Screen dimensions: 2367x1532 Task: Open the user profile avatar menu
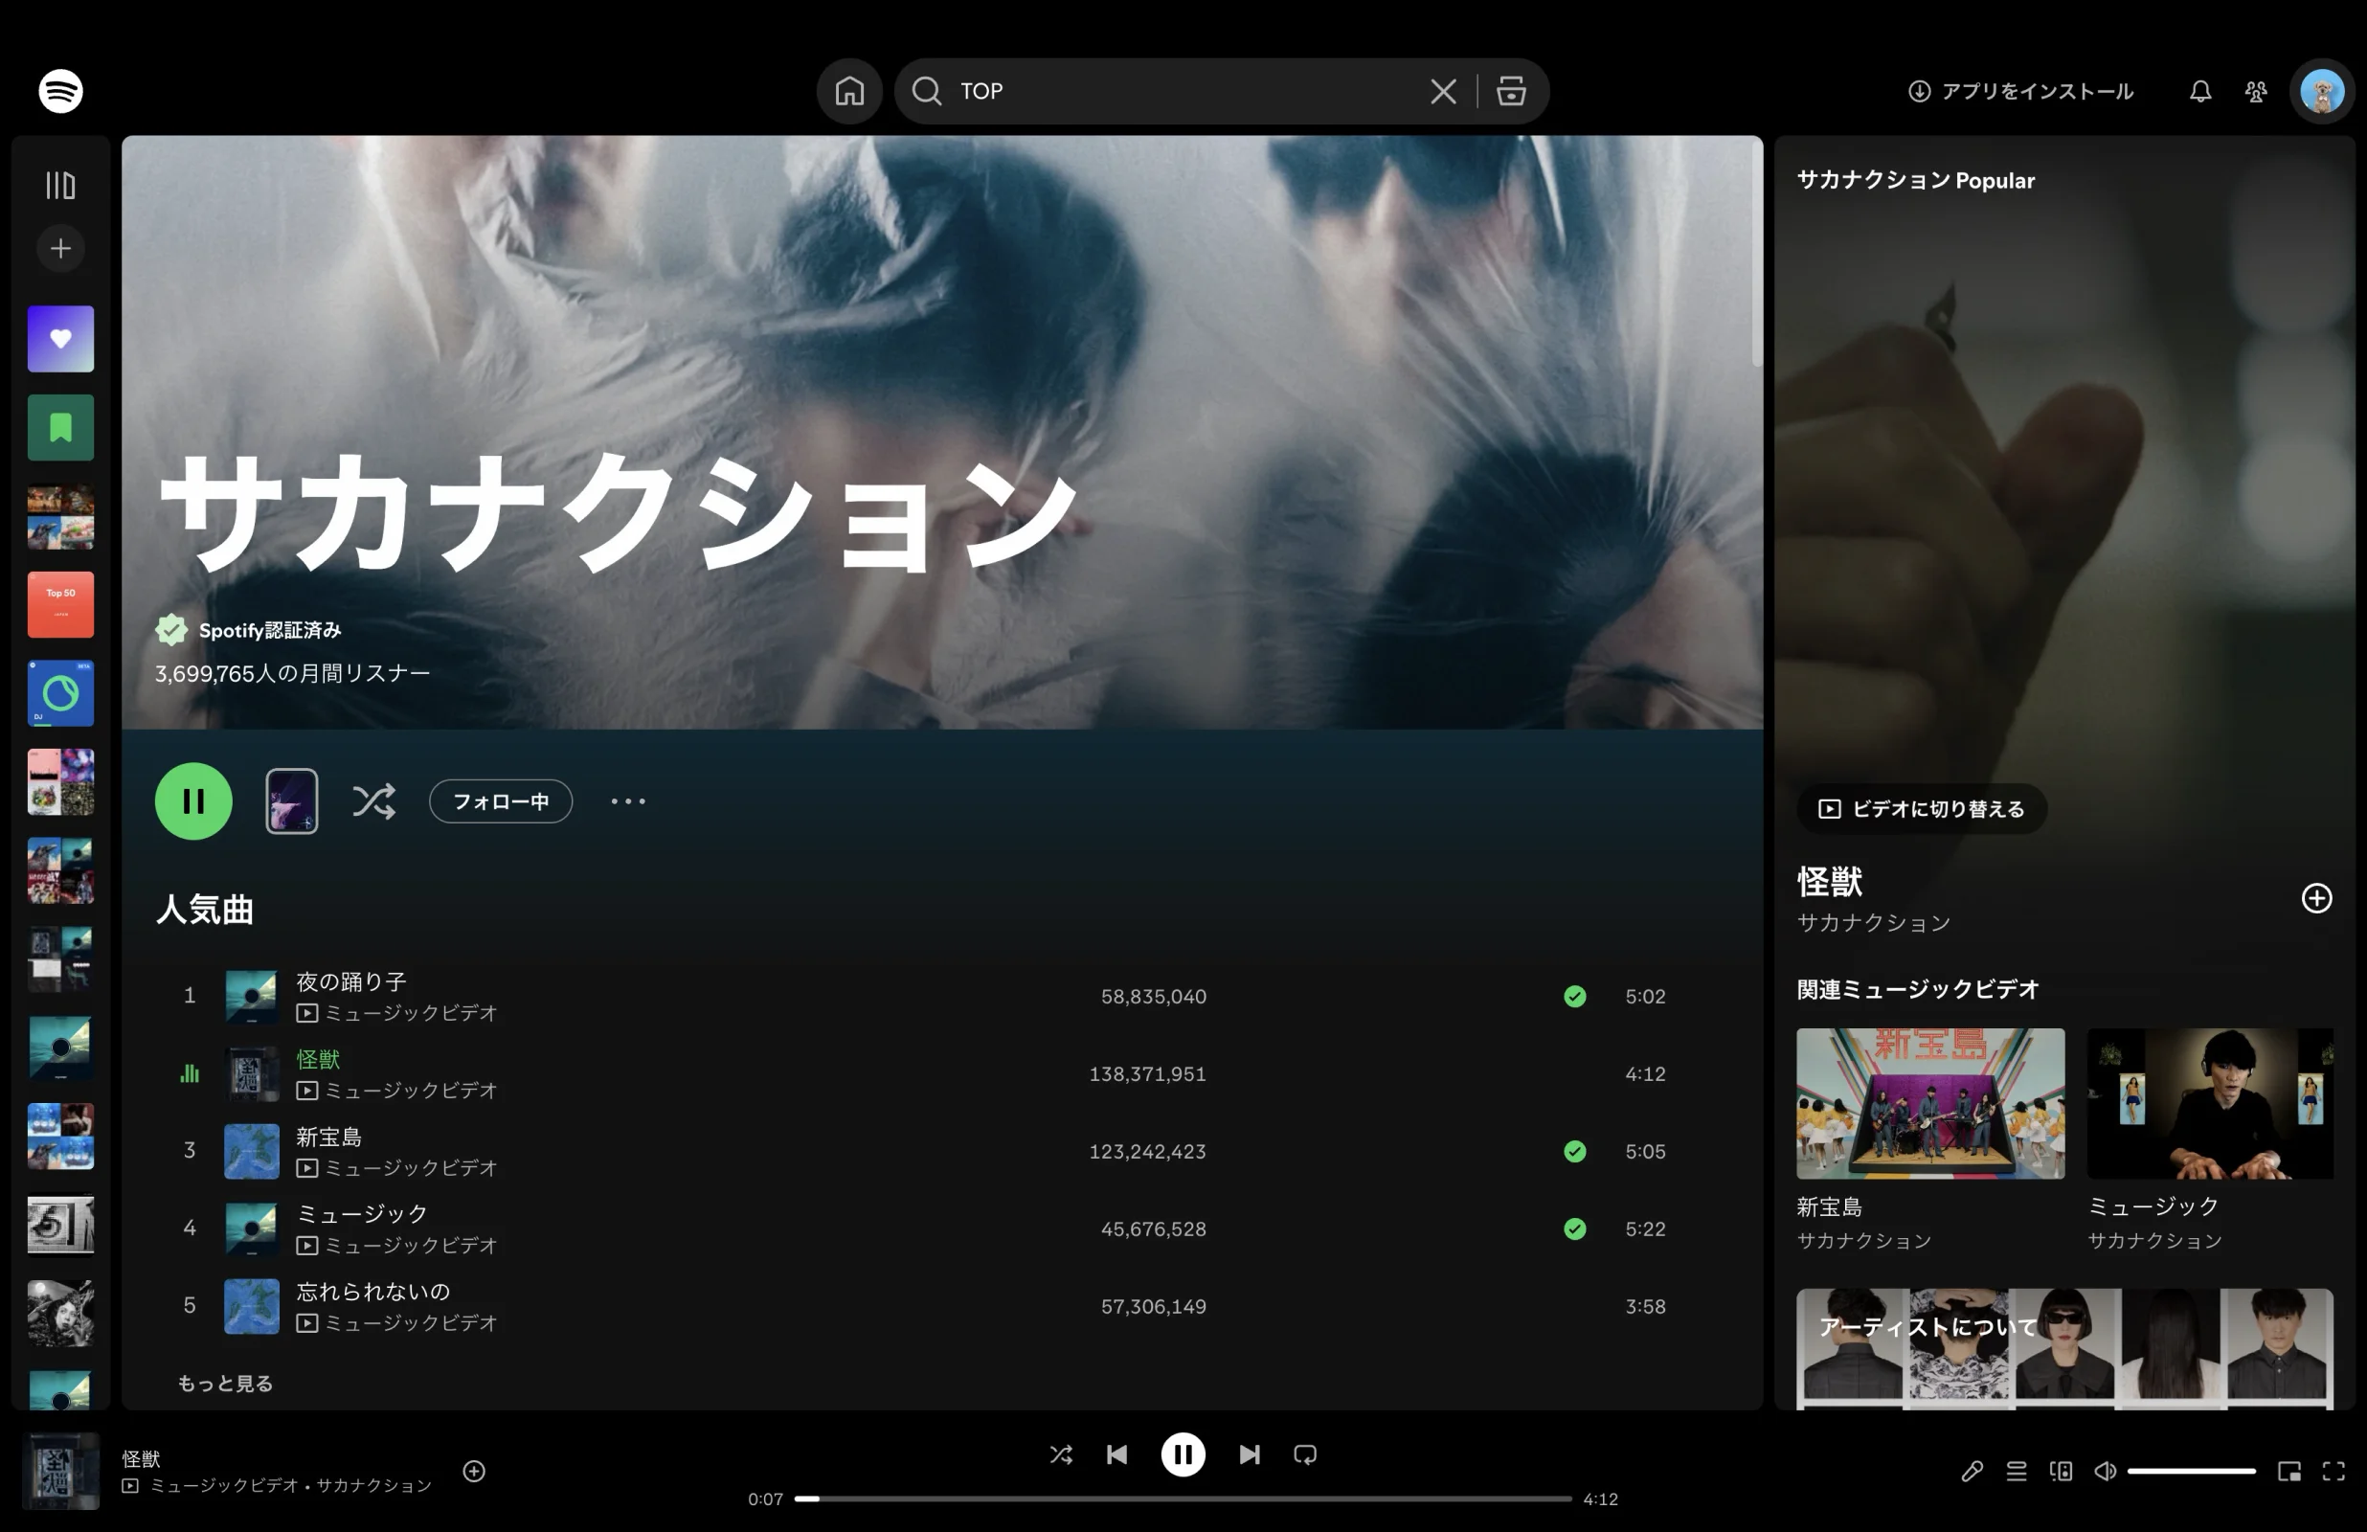[x=2321, y=91]
